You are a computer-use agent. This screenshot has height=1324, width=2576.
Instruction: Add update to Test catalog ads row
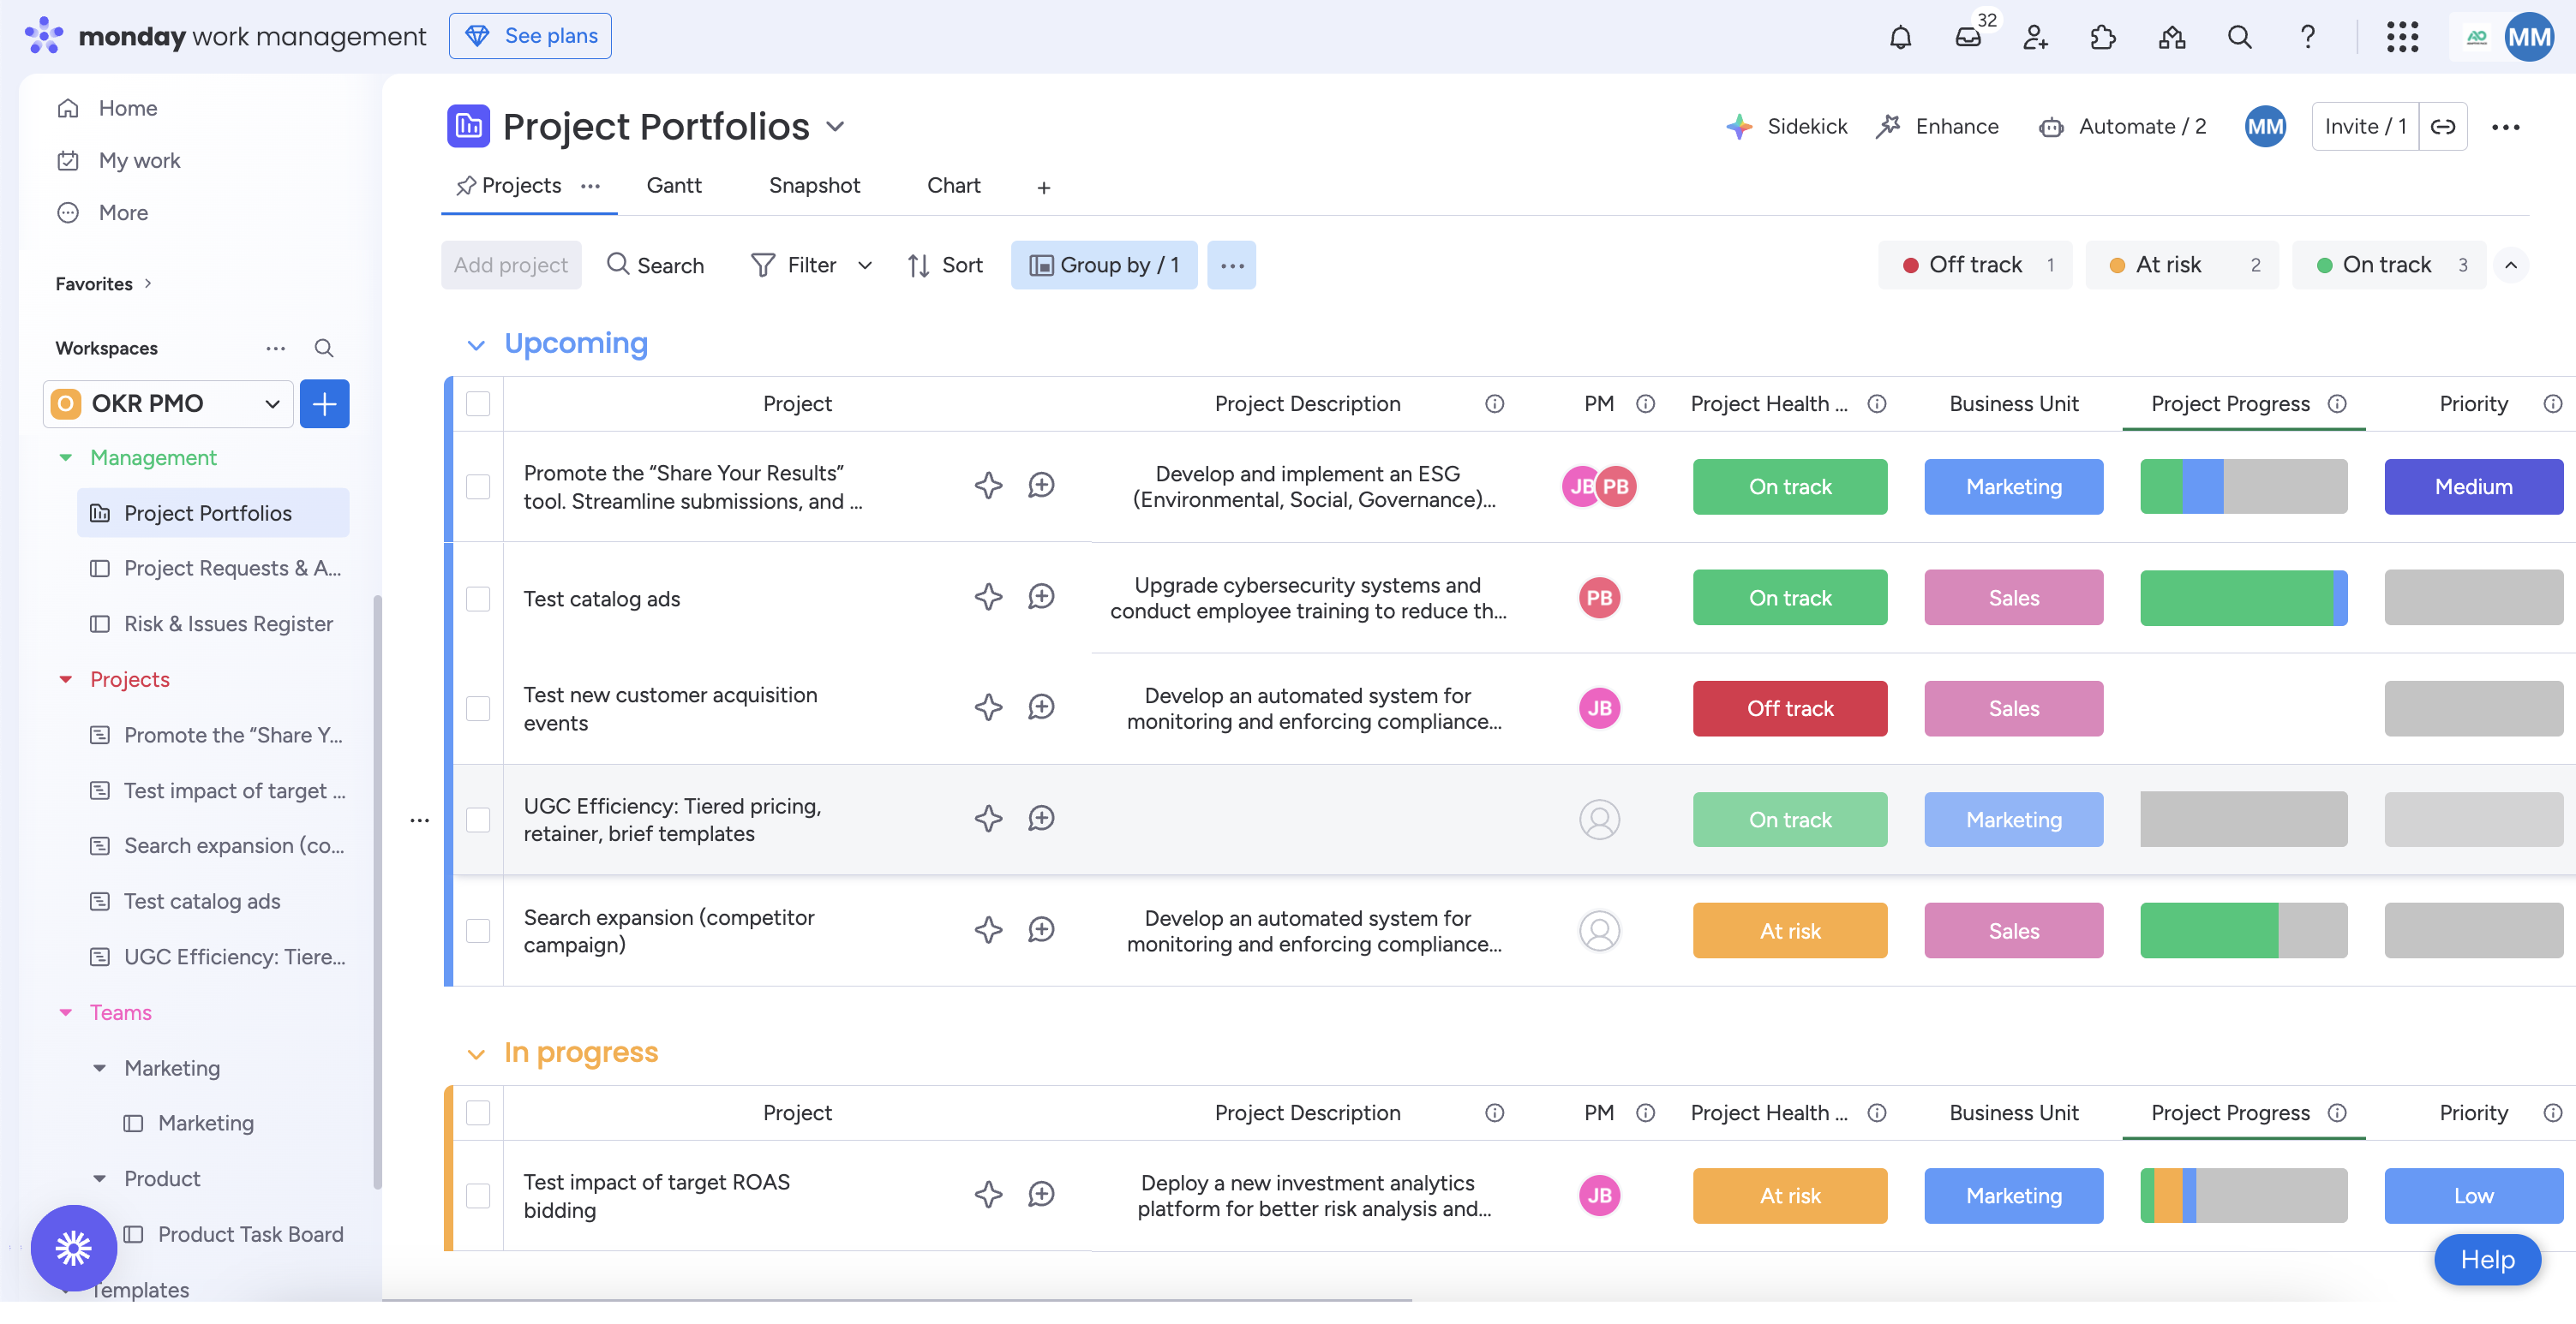click(x=1041, y=598)
